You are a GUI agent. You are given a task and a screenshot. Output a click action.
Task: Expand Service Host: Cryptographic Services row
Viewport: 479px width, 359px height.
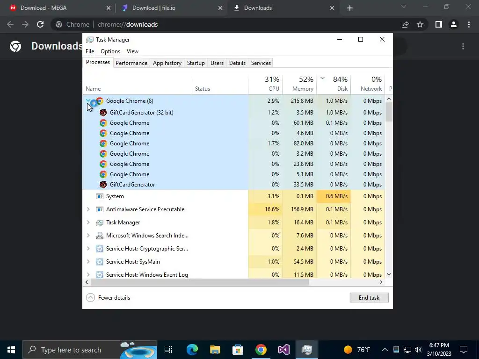point(88,249)
